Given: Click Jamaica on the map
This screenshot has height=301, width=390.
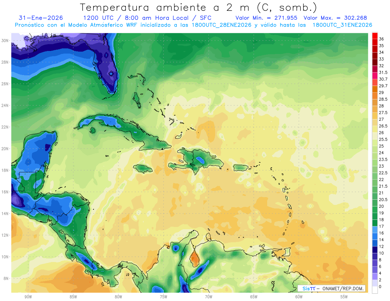Looking at the screenshot, I should [x=143, y=168].
